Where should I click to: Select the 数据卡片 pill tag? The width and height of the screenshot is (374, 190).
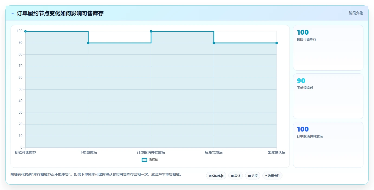point(272,176)
